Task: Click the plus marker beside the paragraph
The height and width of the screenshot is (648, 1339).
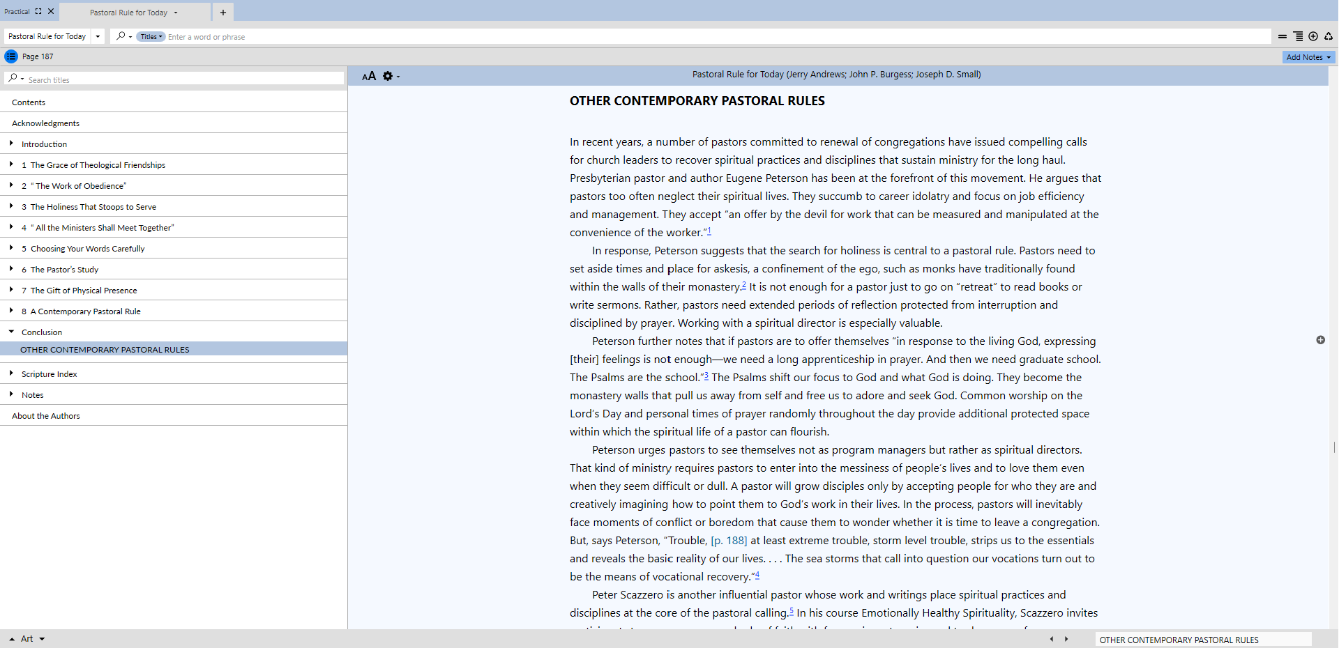Action: [x=1320, y=340]
